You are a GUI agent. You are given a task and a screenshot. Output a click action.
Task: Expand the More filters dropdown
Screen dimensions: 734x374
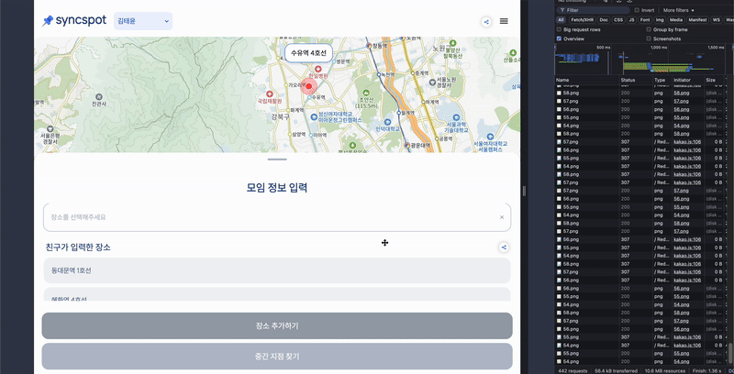(x=679, y=10)
